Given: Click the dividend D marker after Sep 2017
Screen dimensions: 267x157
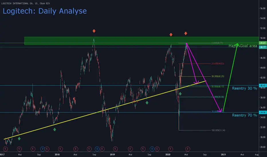Looking at the screenshot, I should 43,149.
